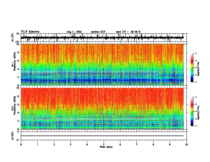Click the "ch.3(V)" axis label
The width and height of the screenshot is (210, 162).
point(12,136)
